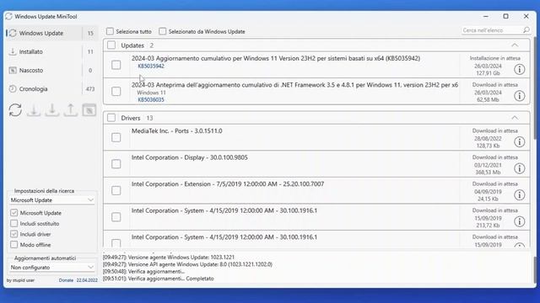Select all in the Updates group checkbox
The width and height of the screenshot is (540, 303).
click(x=111, y=45)
